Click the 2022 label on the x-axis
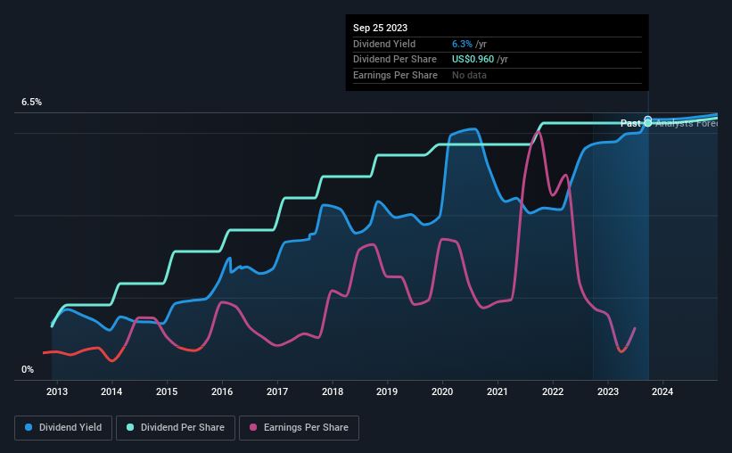The height and width of the screenshot is (453, 732). tap(553, 391)
